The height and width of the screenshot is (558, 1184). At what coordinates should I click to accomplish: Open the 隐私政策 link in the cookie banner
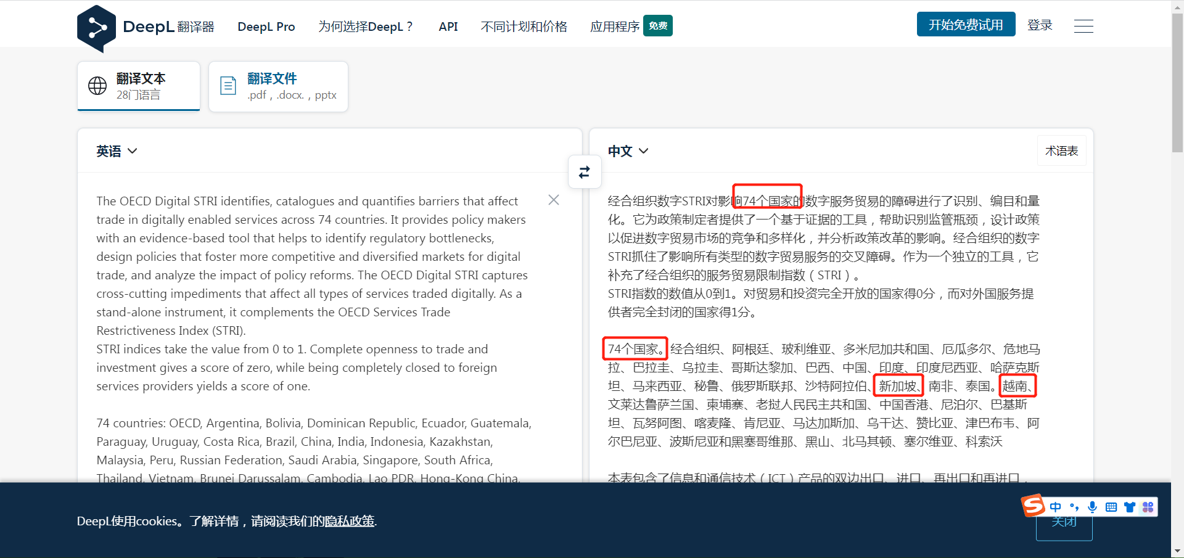pos(350,521)
